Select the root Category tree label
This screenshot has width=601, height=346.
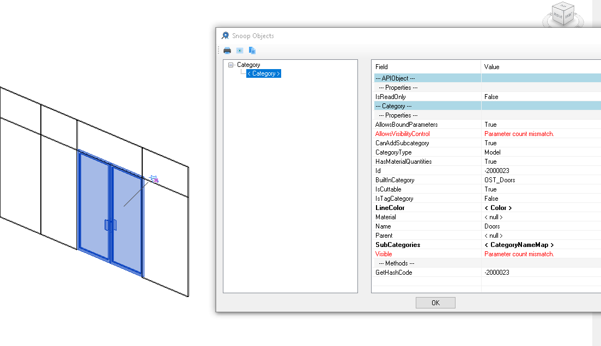pos(248,65)
